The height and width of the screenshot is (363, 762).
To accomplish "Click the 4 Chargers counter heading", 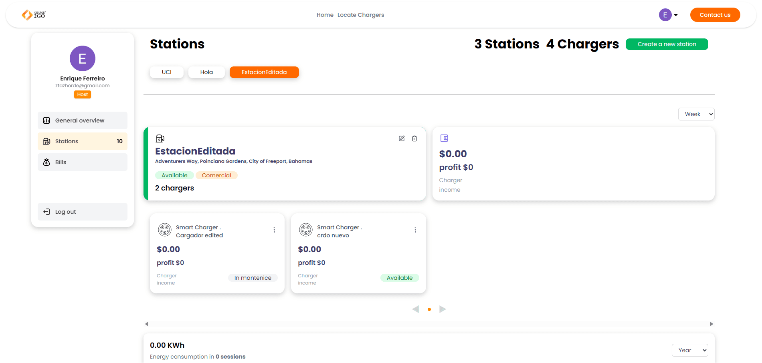I will (582, 44).
